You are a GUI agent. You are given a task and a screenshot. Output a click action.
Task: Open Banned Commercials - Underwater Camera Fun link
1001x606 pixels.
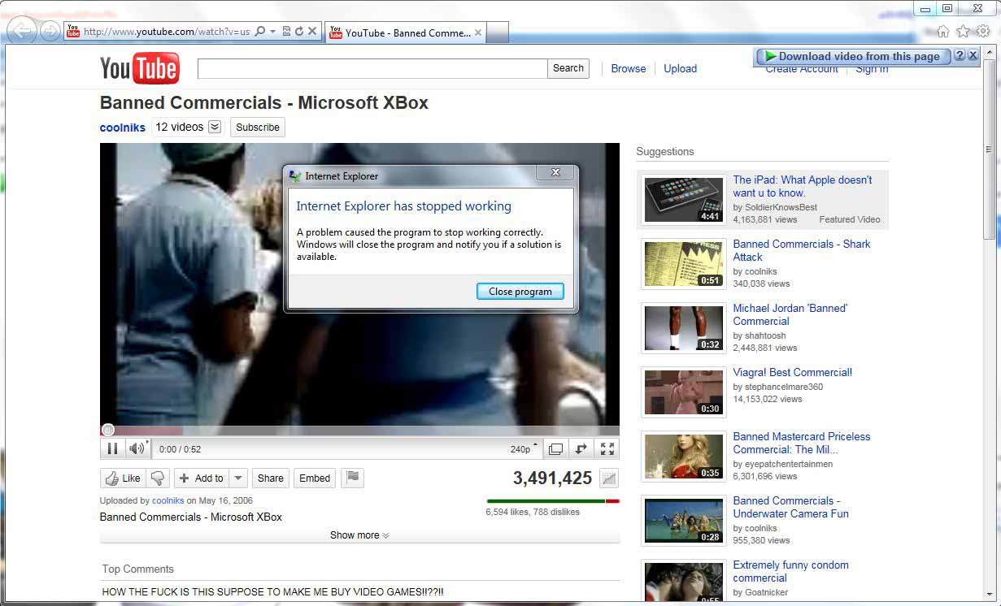[790, 507]
